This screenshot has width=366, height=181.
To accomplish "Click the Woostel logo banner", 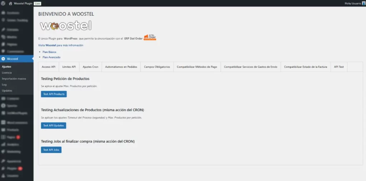I will [x=66, y=26].
